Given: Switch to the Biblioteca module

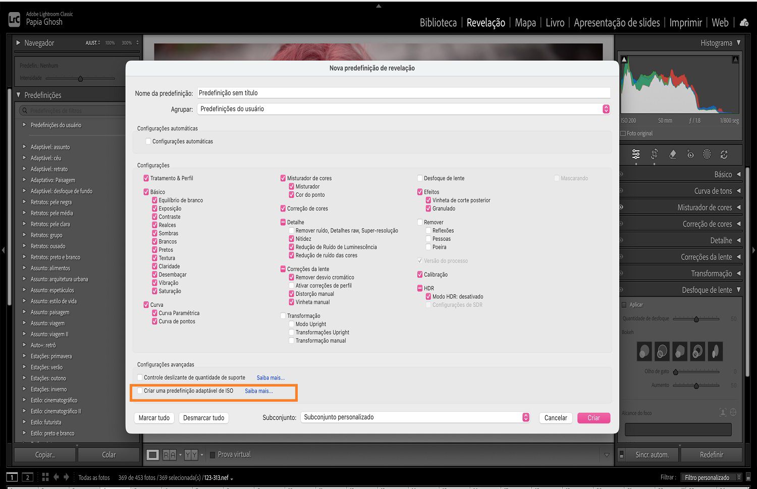Looking at the screenshot, I should point(438,23).
